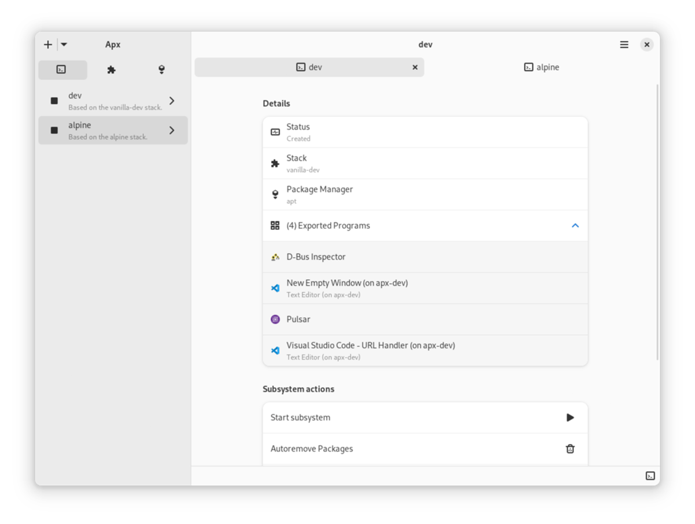The width and height of the screenshot is (695, 524).
Task: Click the plus icon to create new
Action: (48, 45)
